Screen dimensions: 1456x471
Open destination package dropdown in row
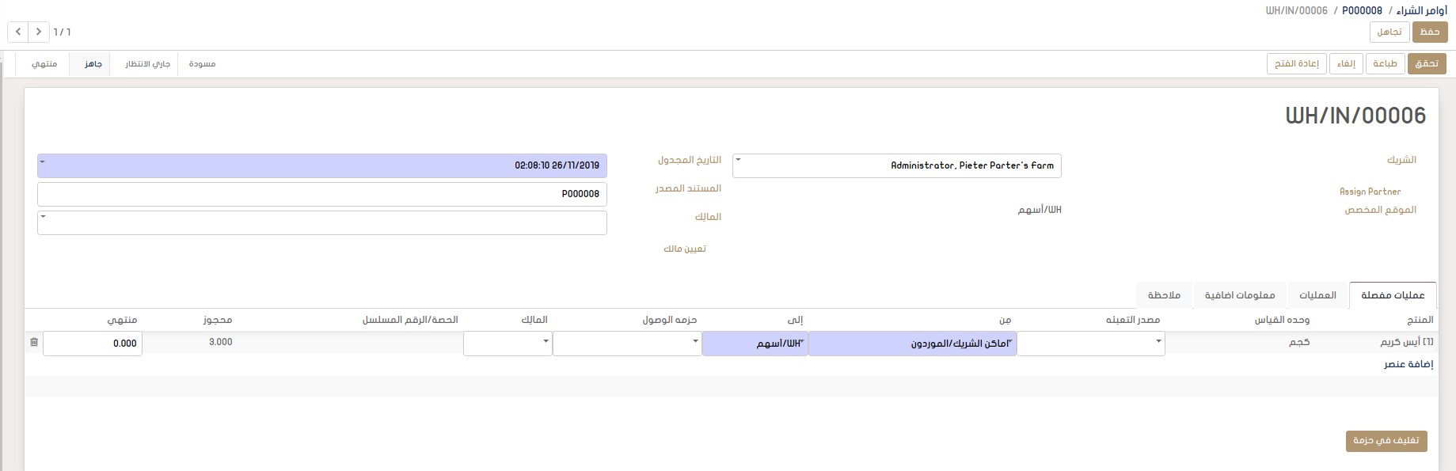coord(695,341)
